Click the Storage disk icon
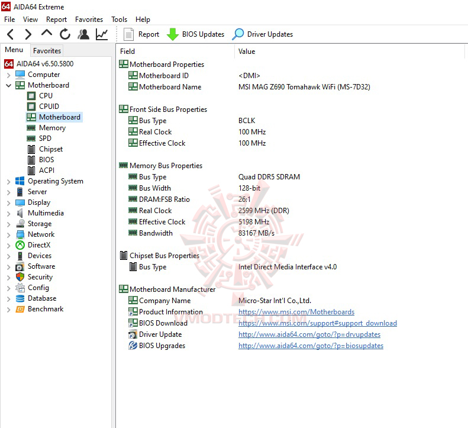 (20, 224)
